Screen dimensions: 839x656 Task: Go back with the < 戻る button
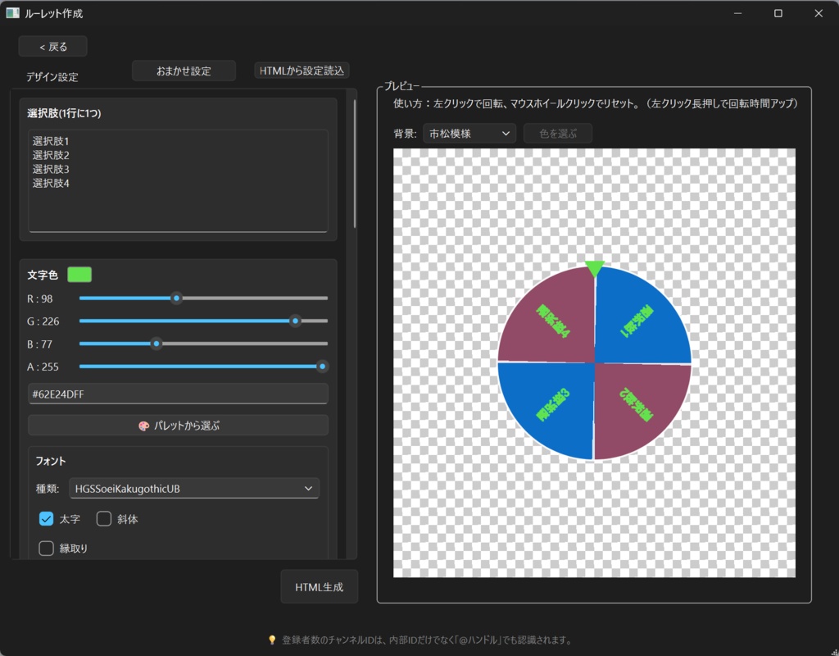(53, 47)
